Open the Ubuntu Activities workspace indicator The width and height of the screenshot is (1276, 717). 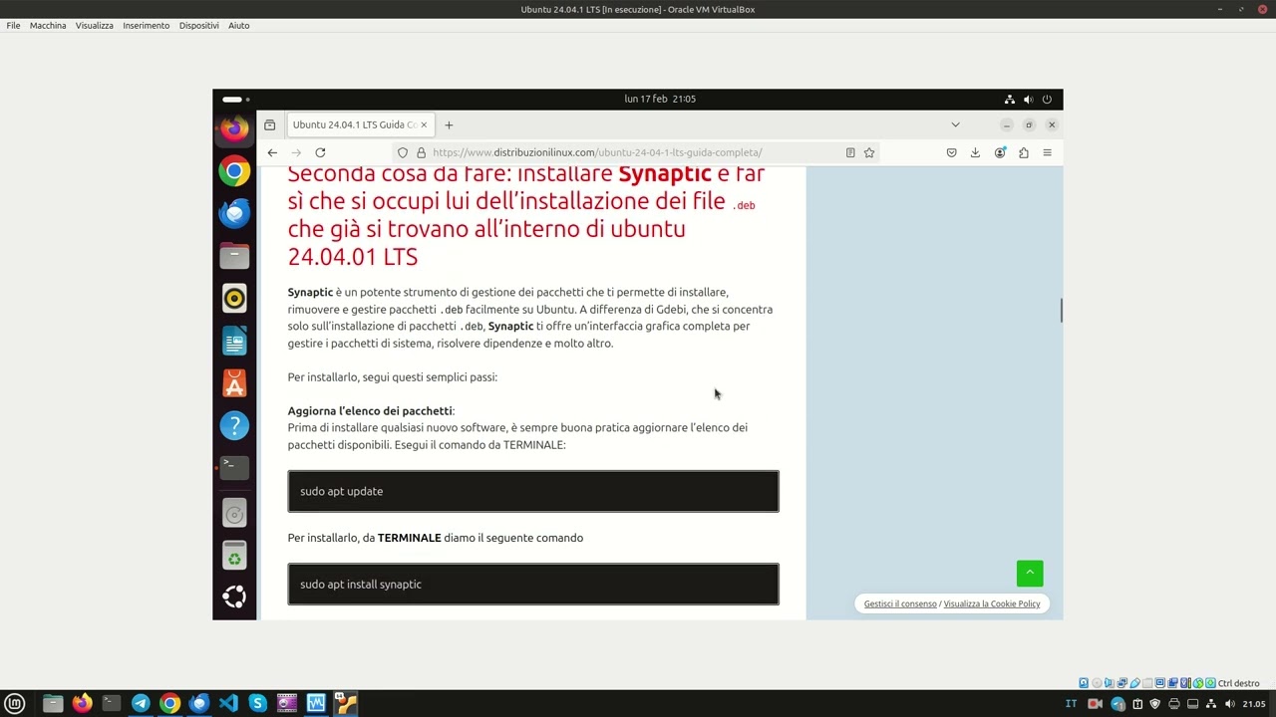pos(235,99)
